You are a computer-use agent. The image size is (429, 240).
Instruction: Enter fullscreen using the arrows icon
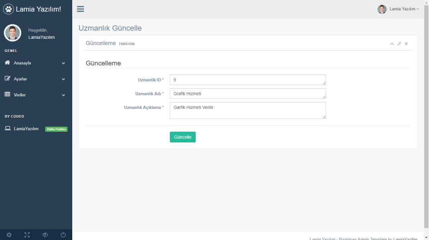point(27,235)
